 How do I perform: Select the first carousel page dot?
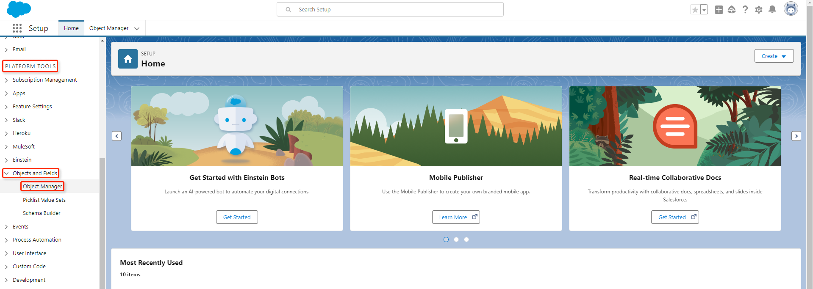446,239
